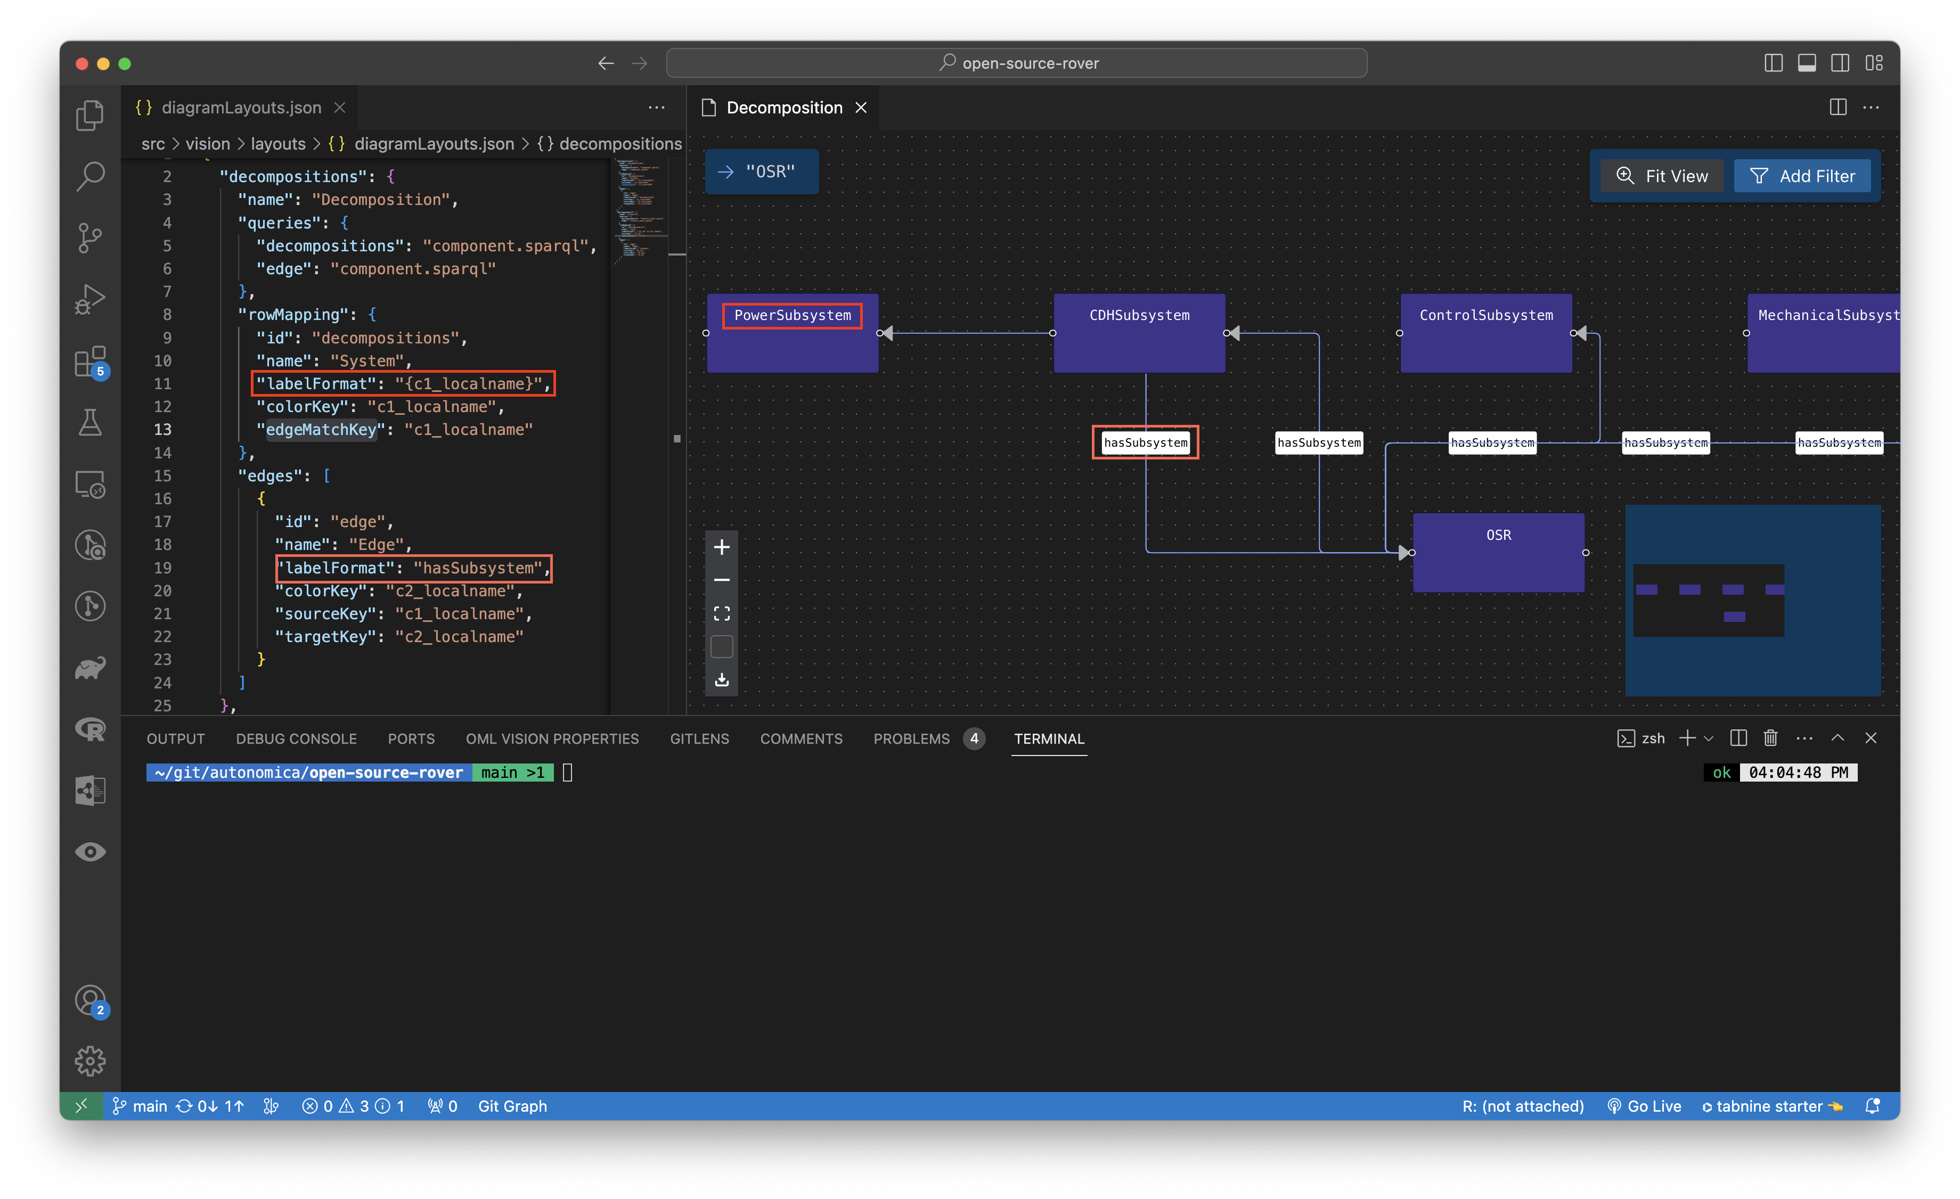Click the open-source-rover command center search

pyautogui.click(x=1017, y=63)
